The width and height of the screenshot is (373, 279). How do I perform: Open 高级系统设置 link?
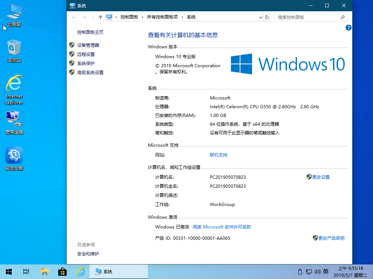(x=90, y=73)
